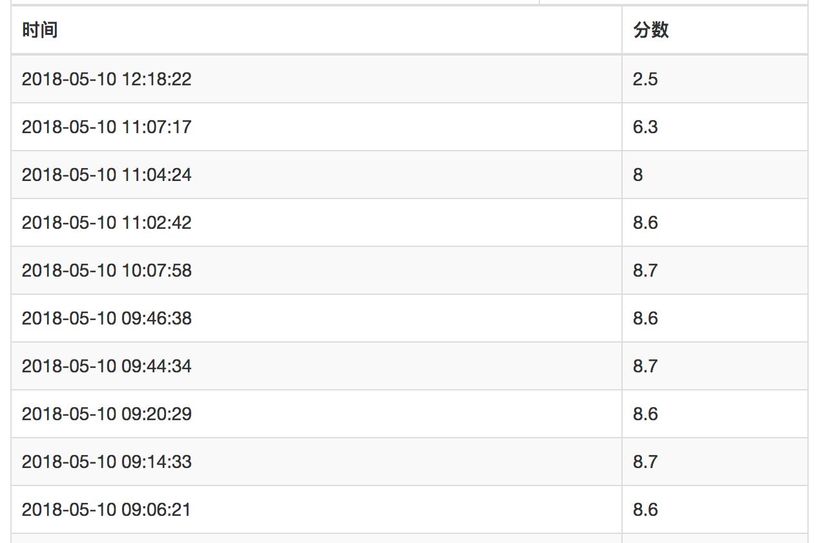This screenshot has width=819, height=543.
Task: Select the 2018-05-10 09:06:21 timestamp cell
Action: tap(316, 509)
